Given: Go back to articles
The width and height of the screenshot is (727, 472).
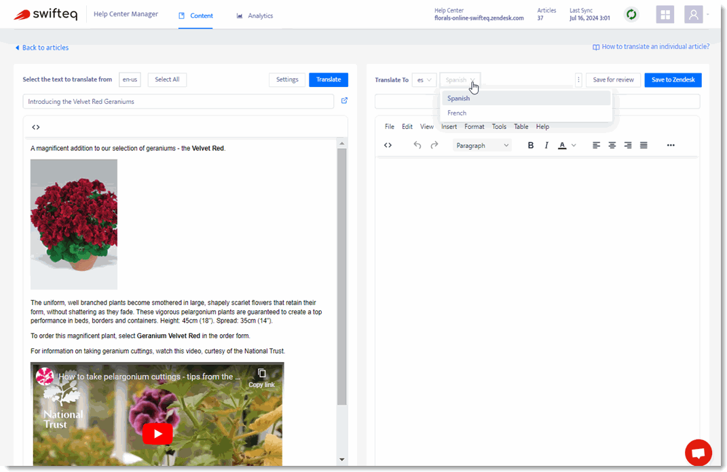Looking at the screenshot, I should (x=42, y=48).
